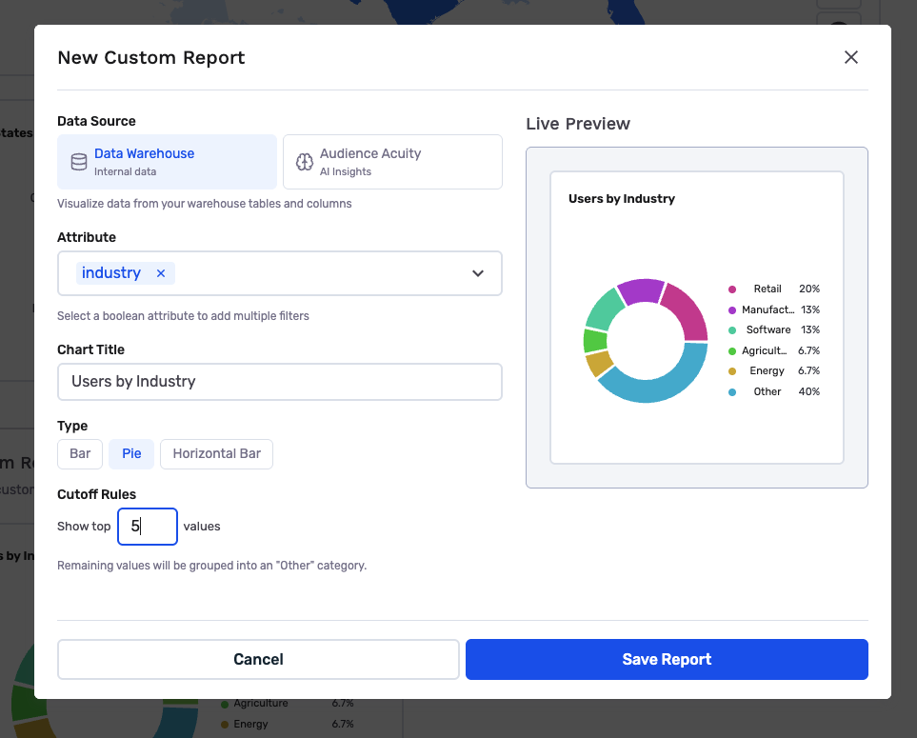Cancel the custom report

point(258,659)
